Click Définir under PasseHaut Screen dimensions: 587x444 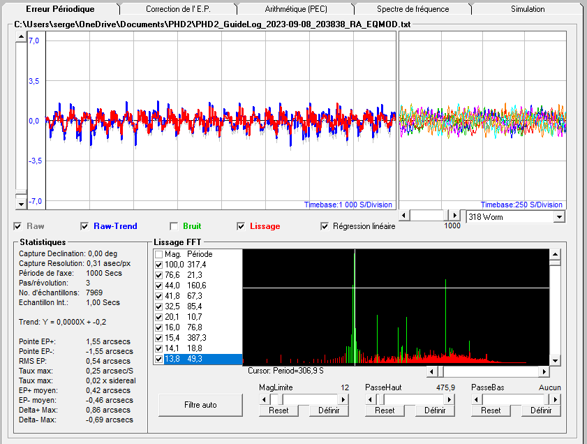[433, 410]
